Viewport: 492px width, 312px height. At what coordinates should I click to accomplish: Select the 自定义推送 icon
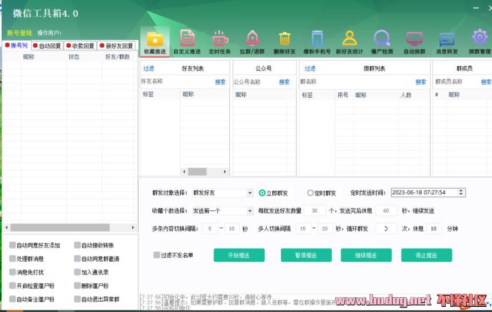tap(187, 39)
